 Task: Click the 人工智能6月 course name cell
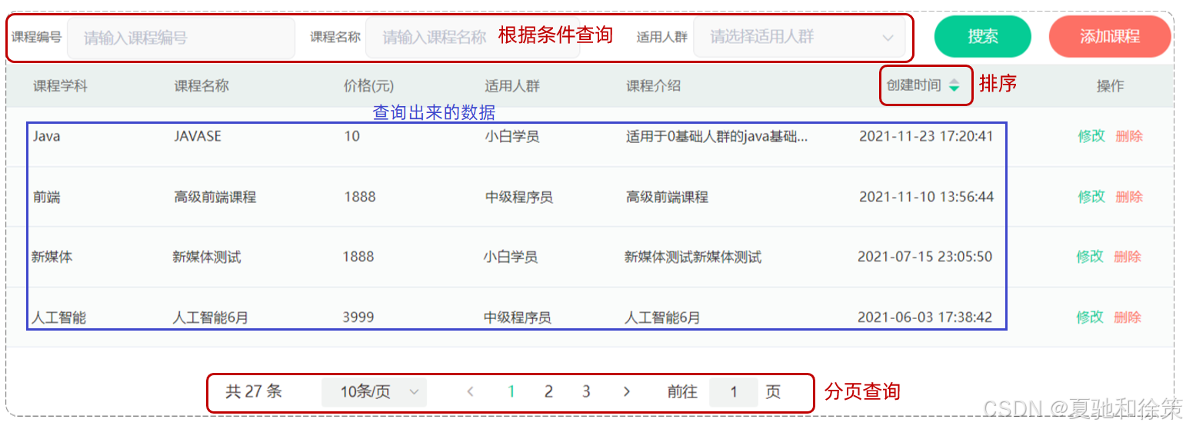point(210,317)
